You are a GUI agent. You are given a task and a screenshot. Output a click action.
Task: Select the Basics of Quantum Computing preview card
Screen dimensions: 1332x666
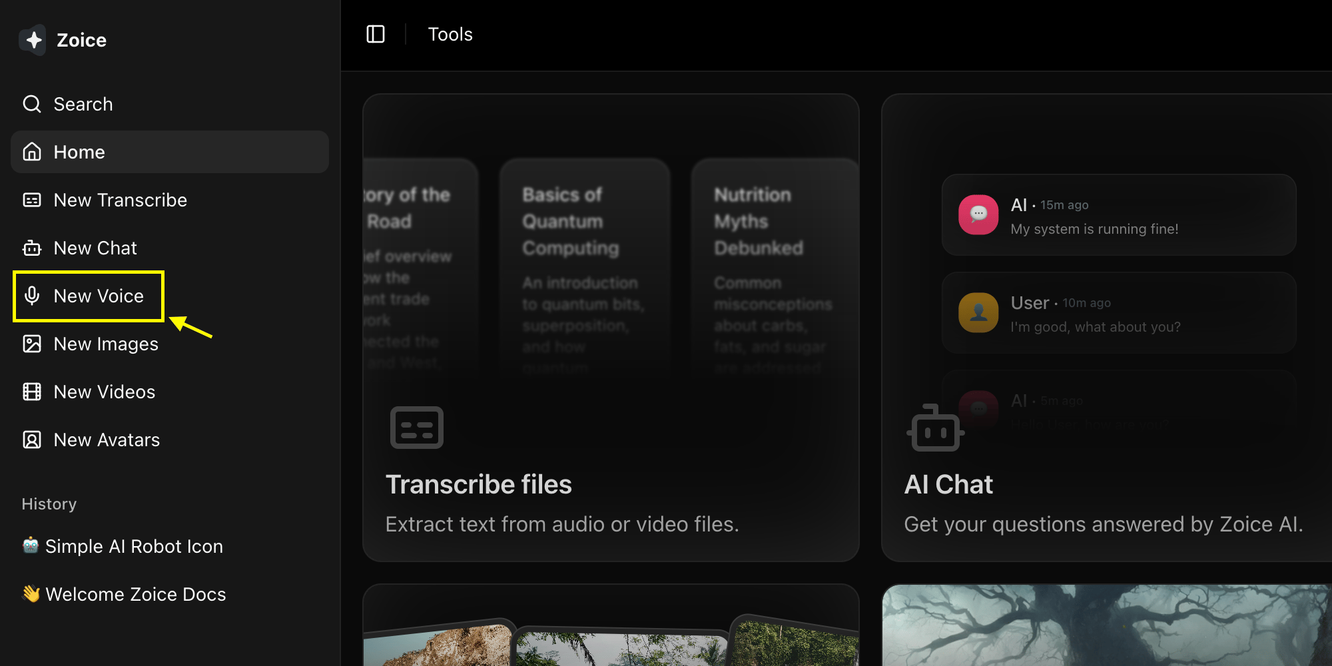click(585, 266)
